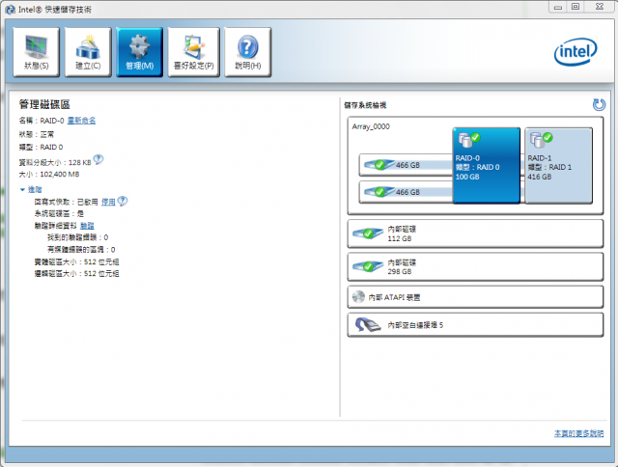
Task: Click the Array_0000 label
Action: (371, 126)
